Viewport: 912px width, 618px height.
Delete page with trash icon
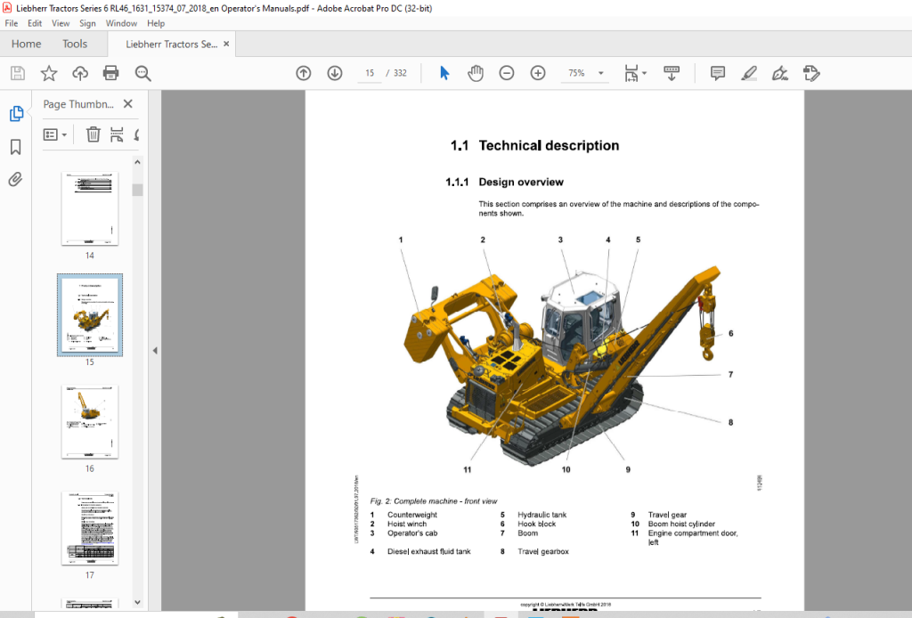(93, 134)
